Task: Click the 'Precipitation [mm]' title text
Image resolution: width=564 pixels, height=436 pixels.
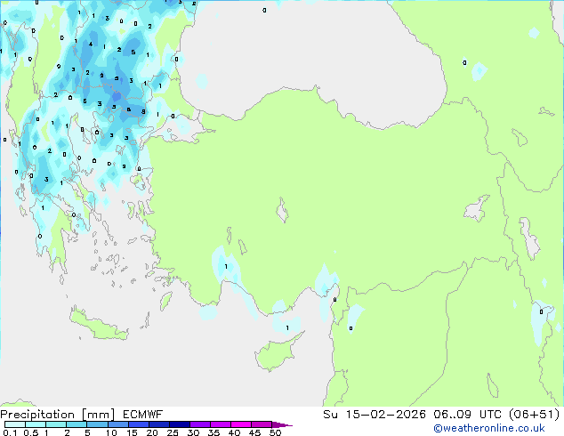Action: (x=58, y=415)
